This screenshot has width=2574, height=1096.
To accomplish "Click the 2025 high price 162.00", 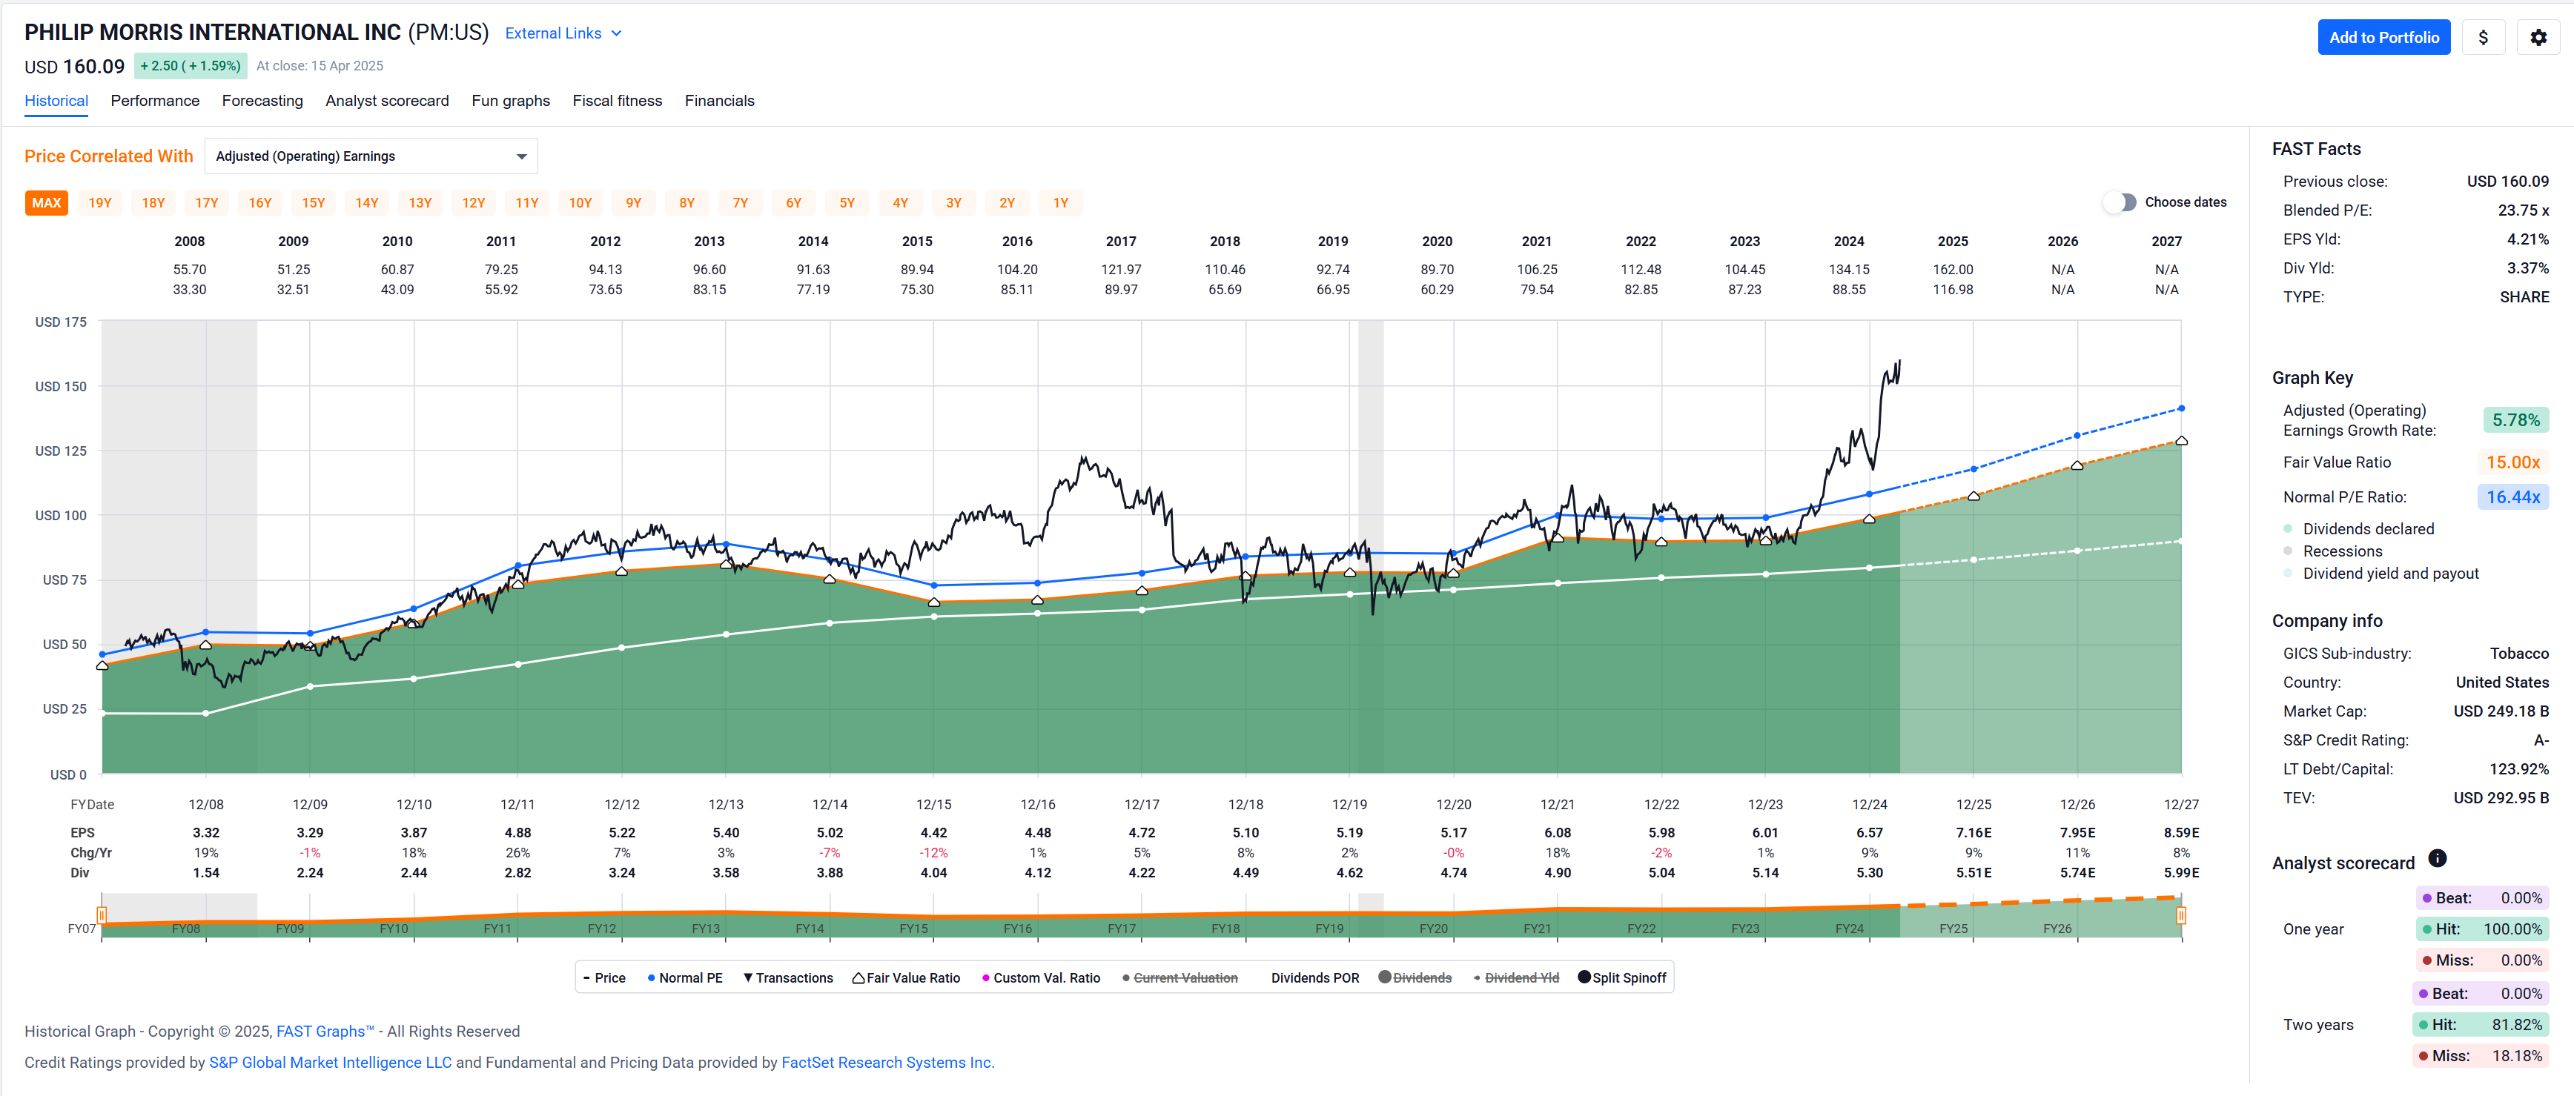I will [x=1953, y=270].
